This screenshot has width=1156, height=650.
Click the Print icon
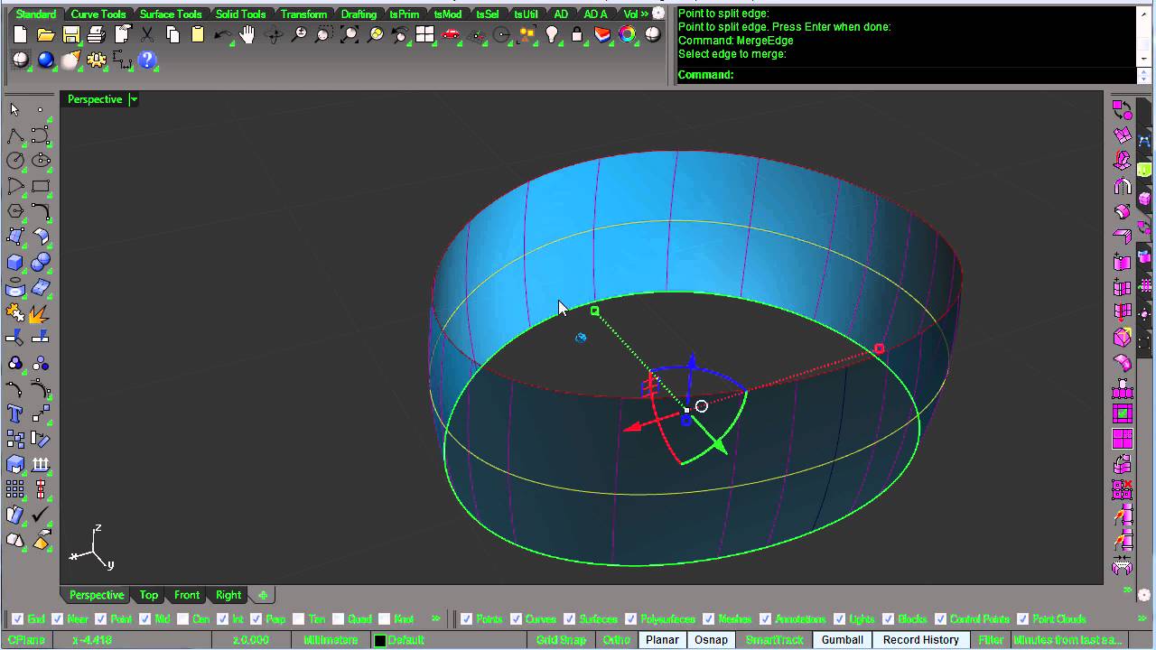(x=96, y=35)
